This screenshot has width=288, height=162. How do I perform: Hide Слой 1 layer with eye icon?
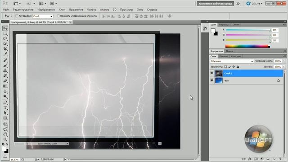point(212,73)
